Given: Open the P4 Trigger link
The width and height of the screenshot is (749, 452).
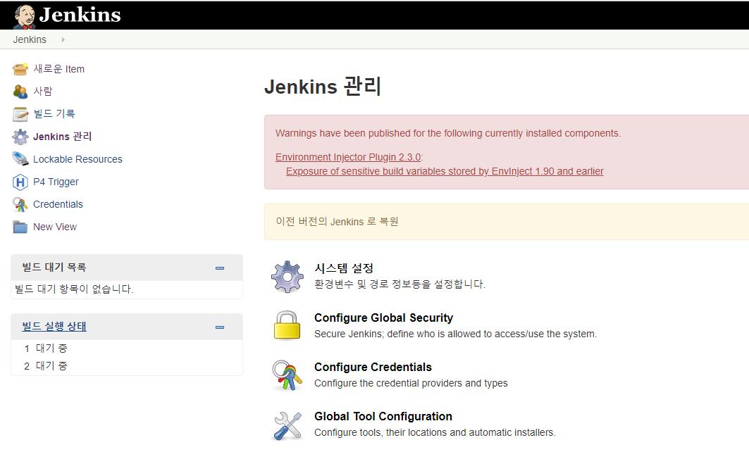Looking at the screenshot, I should tap(56, 182).
